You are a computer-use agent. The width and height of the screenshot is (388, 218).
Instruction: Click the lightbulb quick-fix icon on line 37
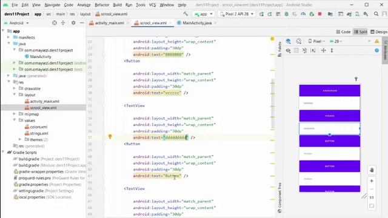(x=110, y=136)
